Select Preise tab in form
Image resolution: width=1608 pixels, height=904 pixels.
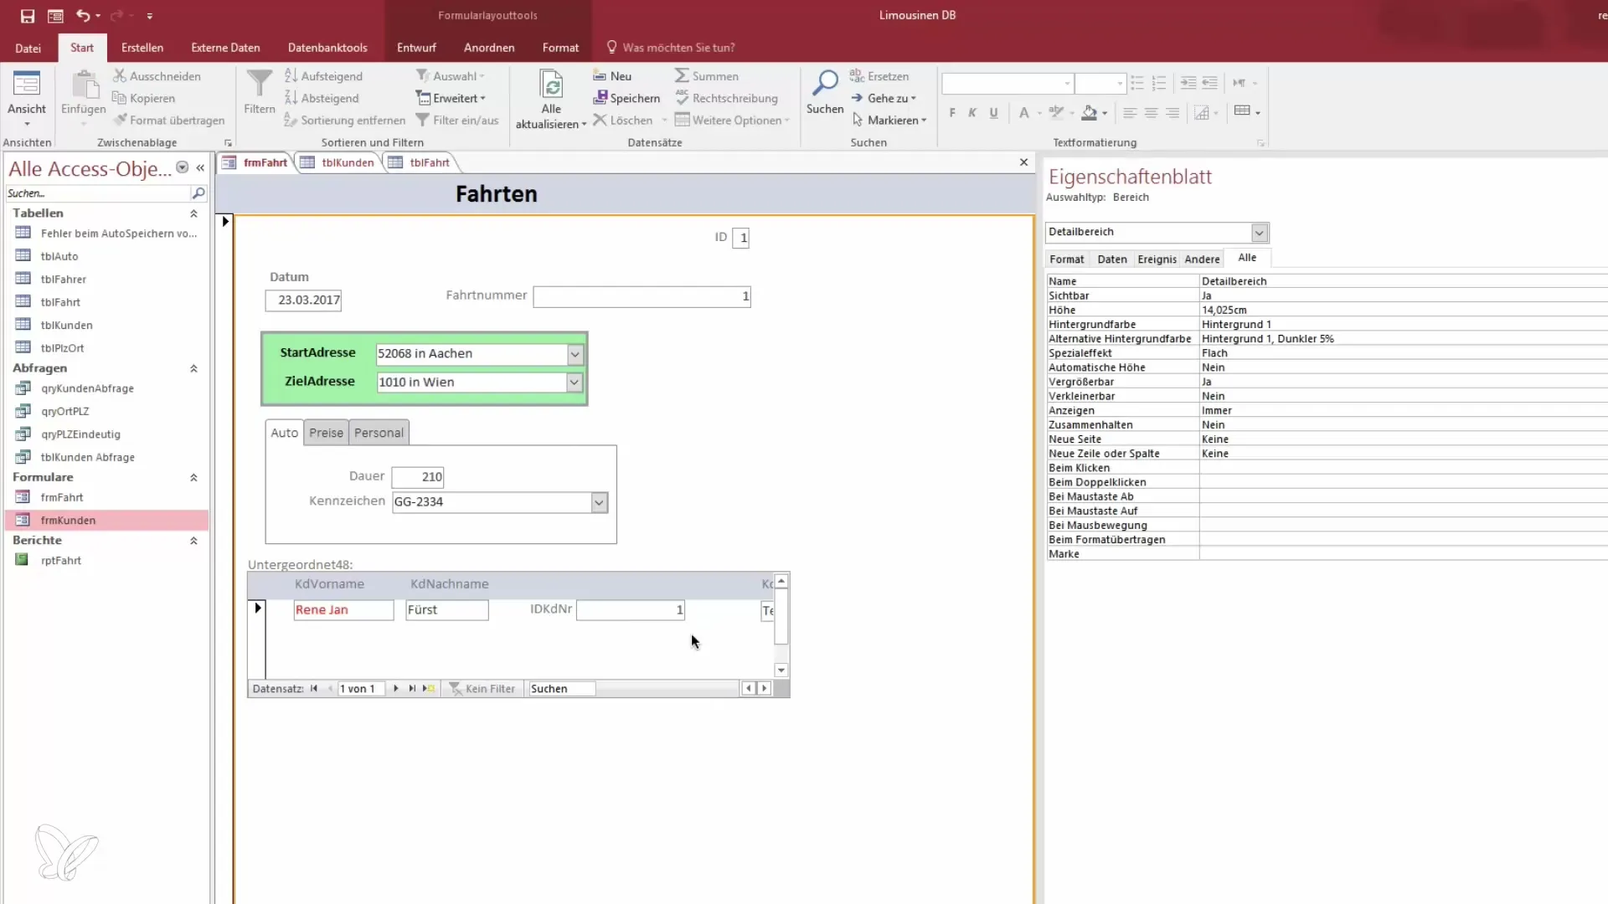[326, 433]
